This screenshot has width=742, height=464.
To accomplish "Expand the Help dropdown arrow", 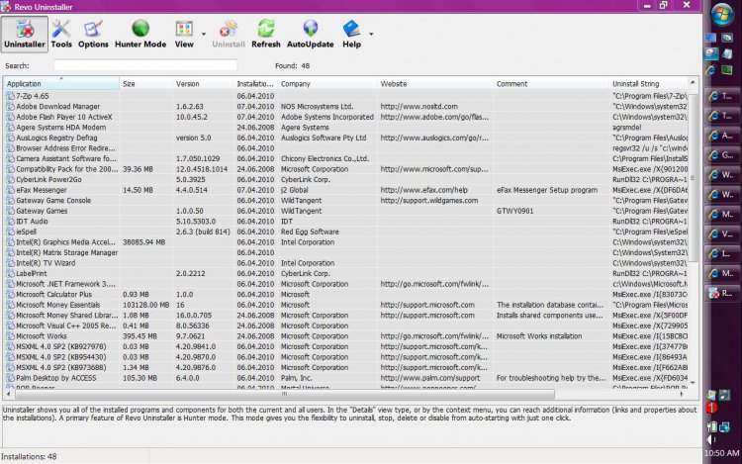I will [x=371, y=34].
